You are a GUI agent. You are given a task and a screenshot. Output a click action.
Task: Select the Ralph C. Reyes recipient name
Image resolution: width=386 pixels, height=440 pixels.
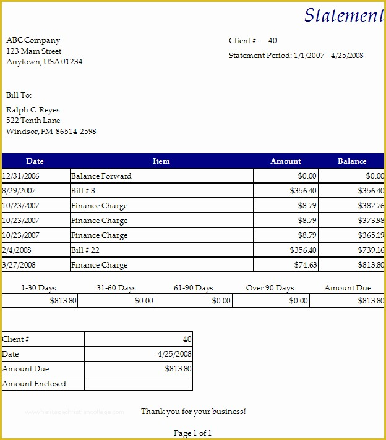(x=33, y=110)
